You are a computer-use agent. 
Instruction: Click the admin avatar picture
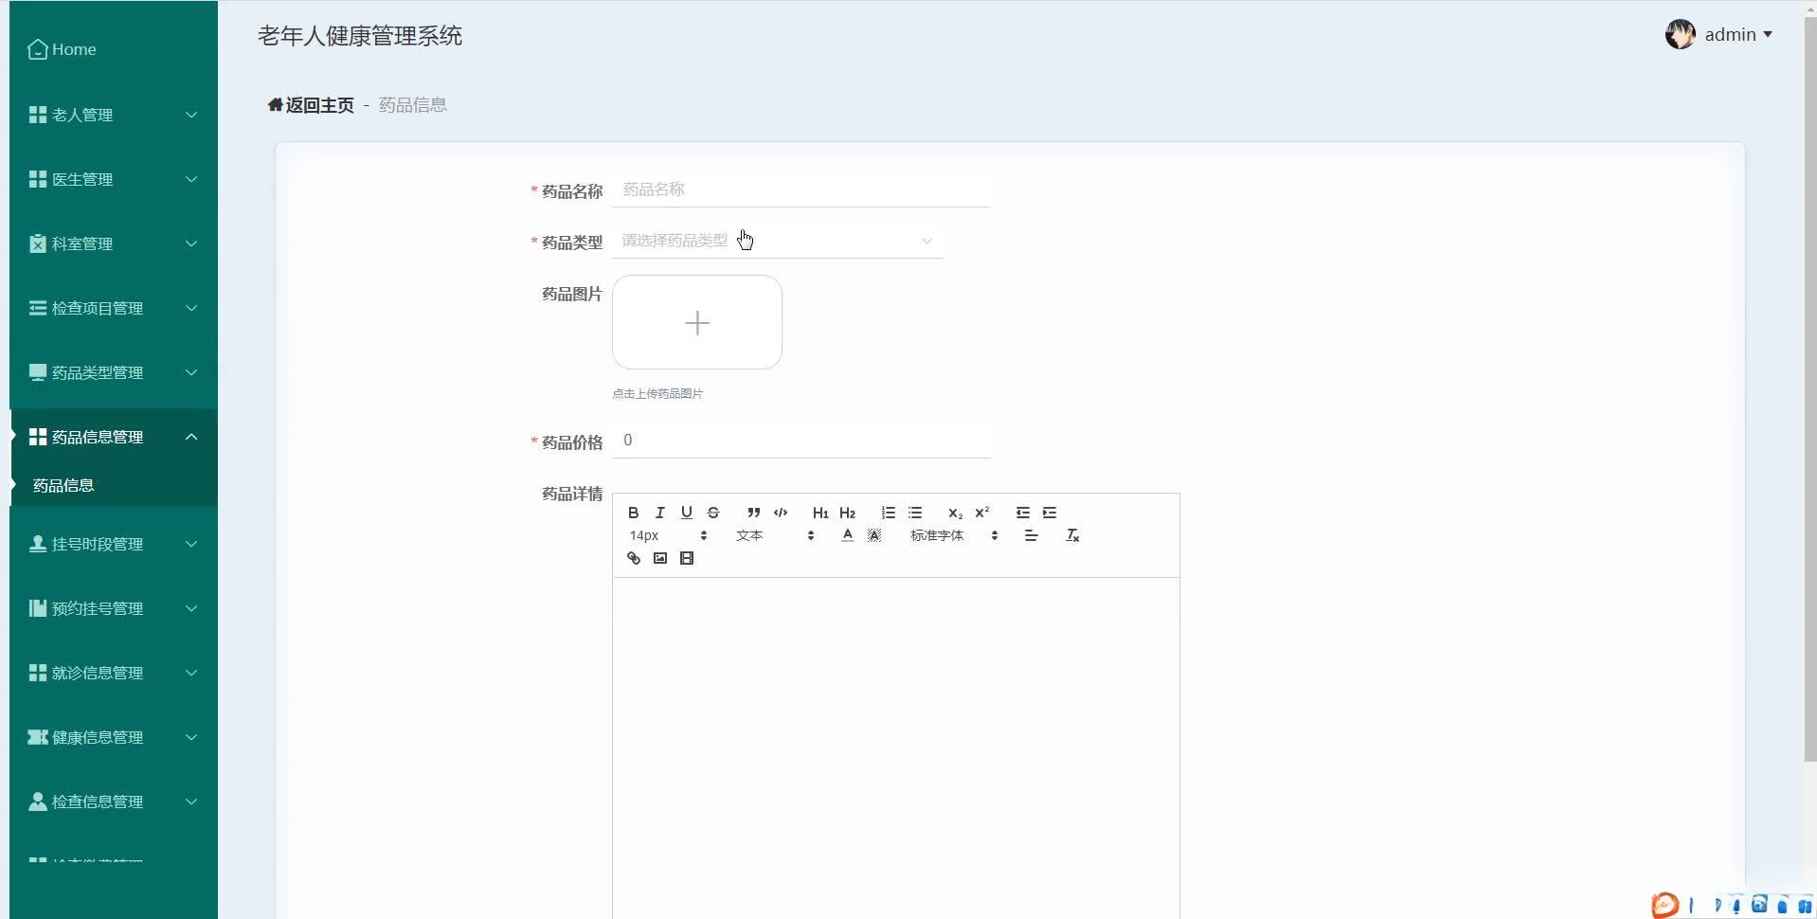point(1681,34)
